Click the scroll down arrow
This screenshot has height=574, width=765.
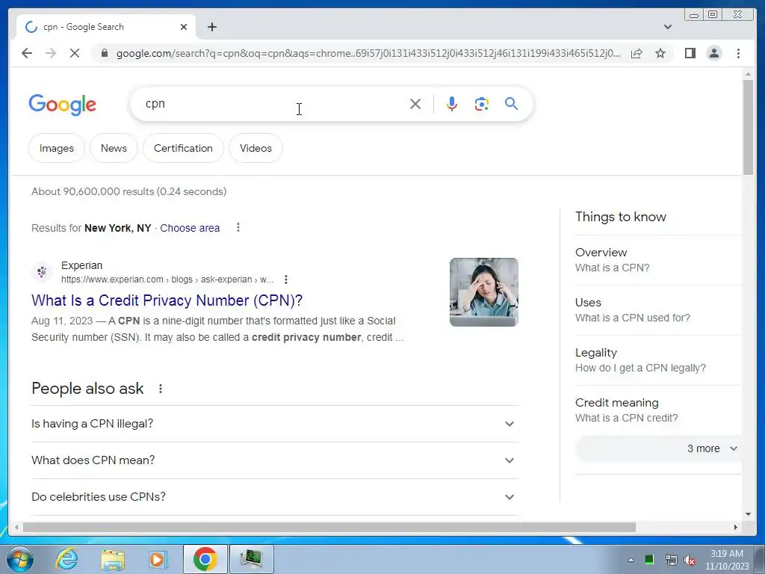(748, 513)
